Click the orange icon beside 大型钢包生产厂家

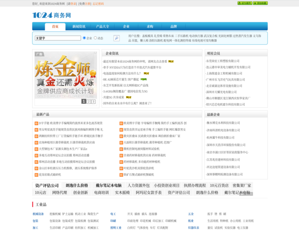coord(36,149)
